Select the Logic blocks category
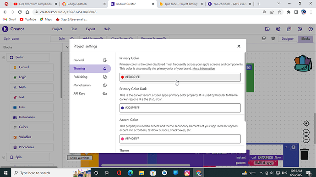 32,77
